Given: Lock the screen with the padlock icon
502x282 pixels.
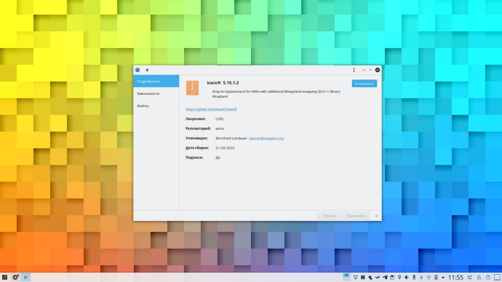Looking at the screenshot, I should (479, 277).
